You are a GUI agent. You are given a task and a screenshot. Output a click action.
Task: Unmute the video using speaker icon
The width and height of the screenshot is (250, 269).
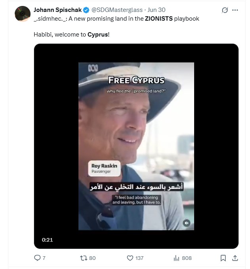(186, 223)
